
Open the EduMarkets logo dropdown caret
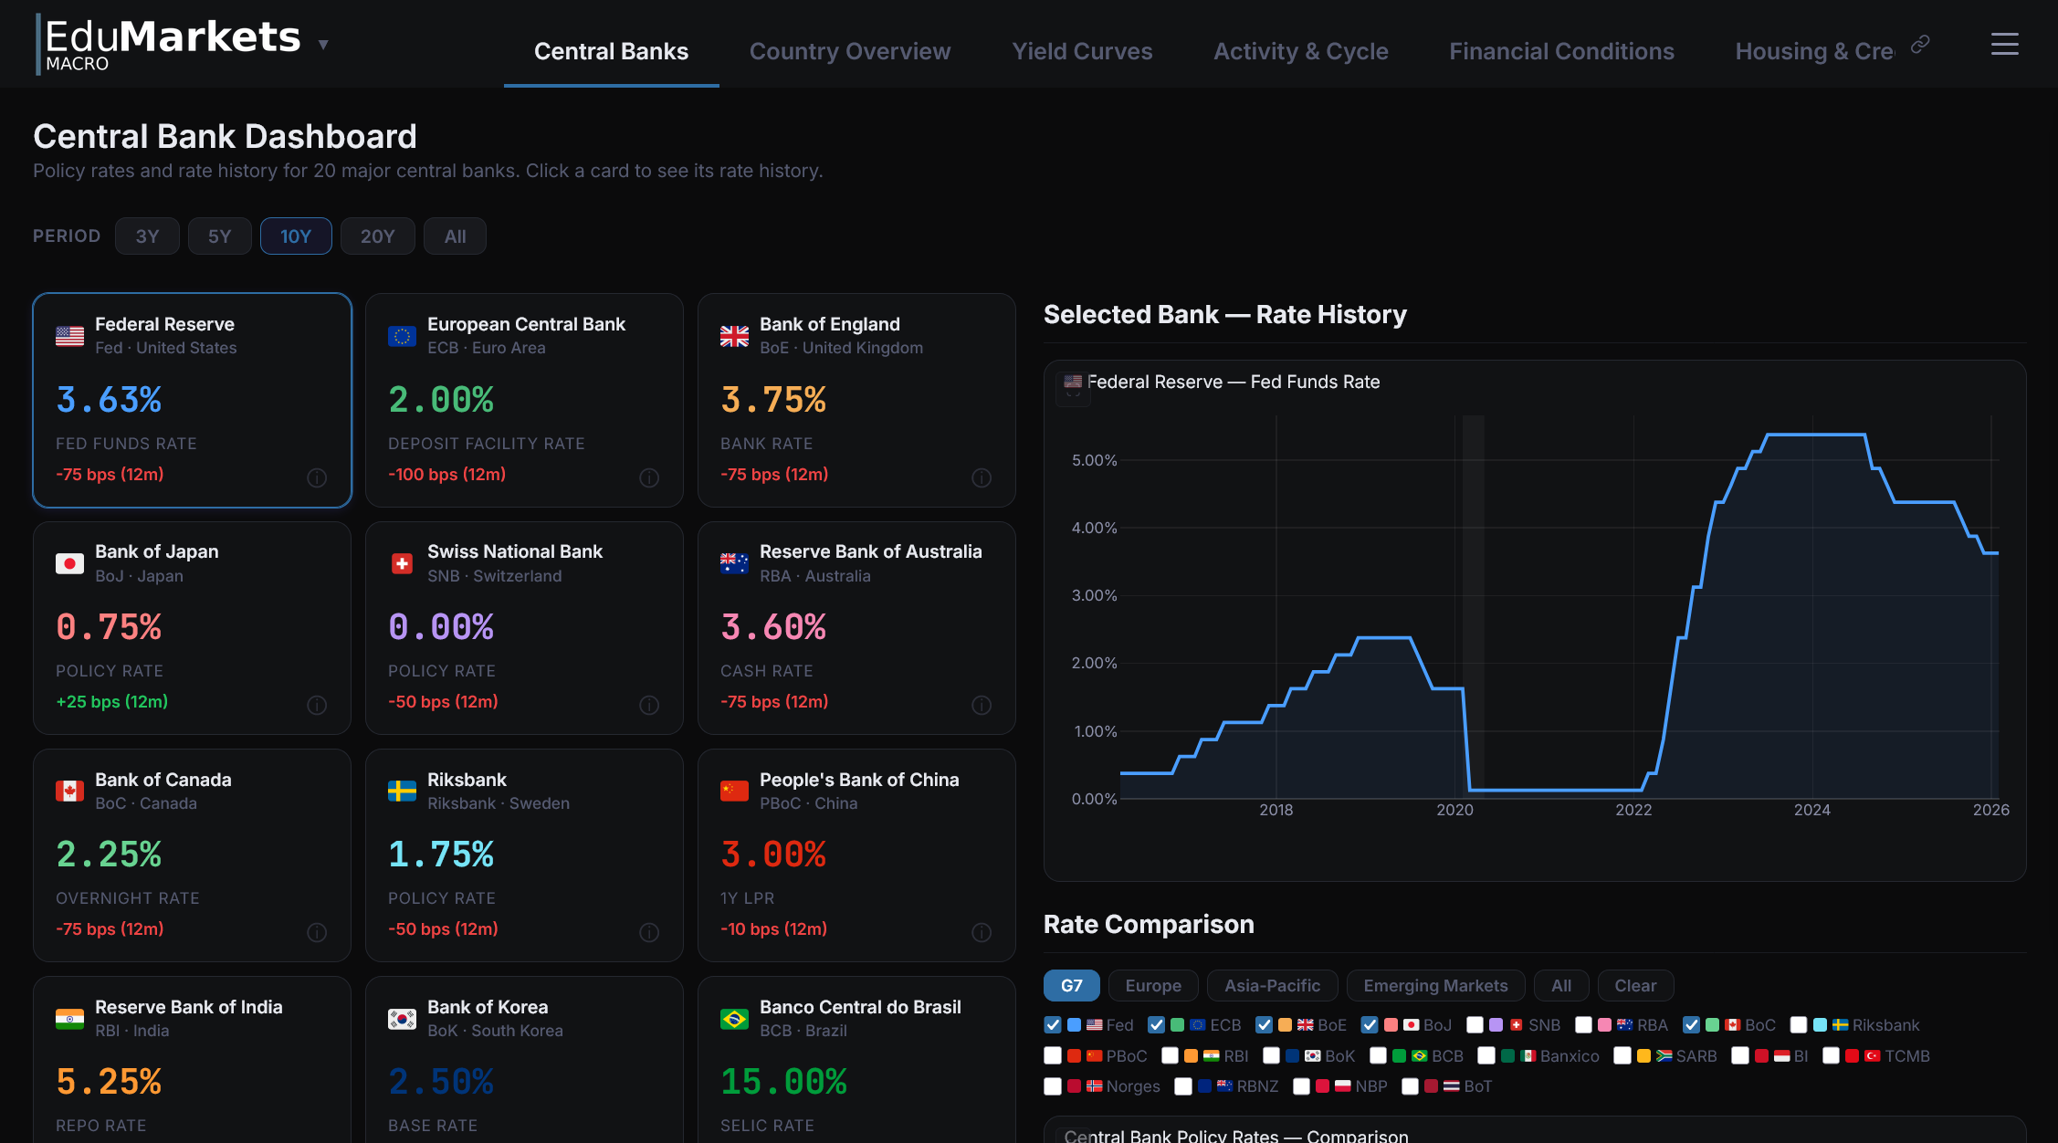[323, 44]
